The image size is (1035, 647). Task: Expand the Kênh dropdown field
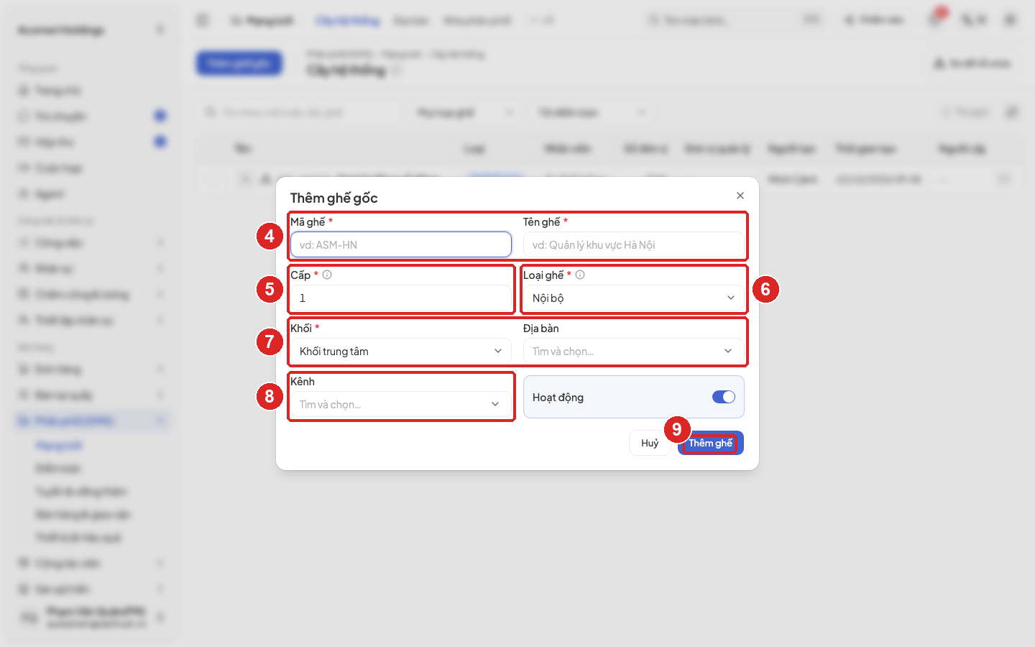tap(401, 404)
